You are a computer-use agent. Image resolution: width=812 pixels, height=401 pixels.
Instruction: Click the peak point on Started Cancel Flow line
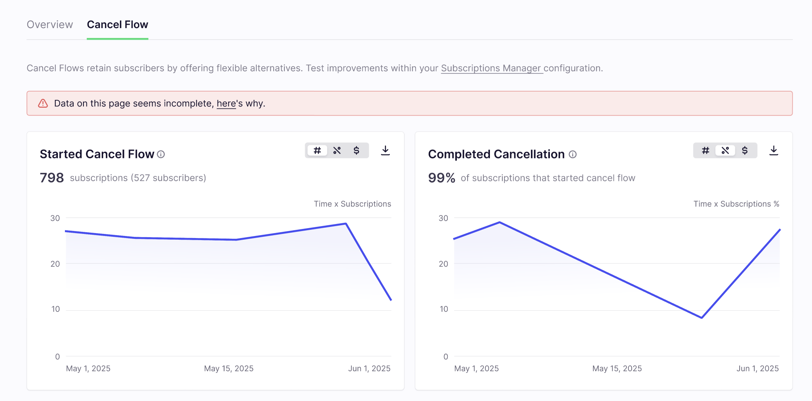pos(346,224)
